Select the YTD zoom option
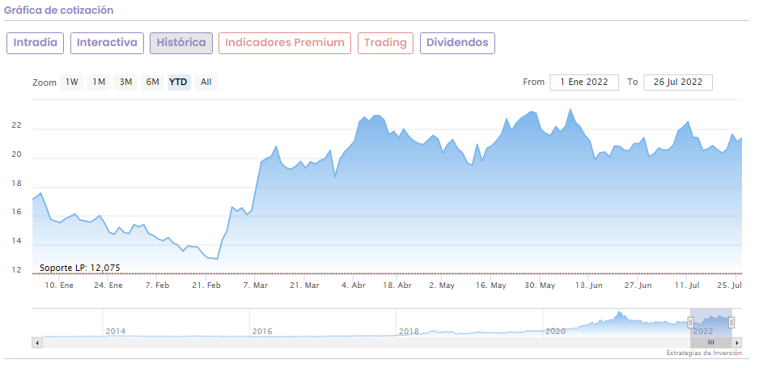 click(179, 82)
